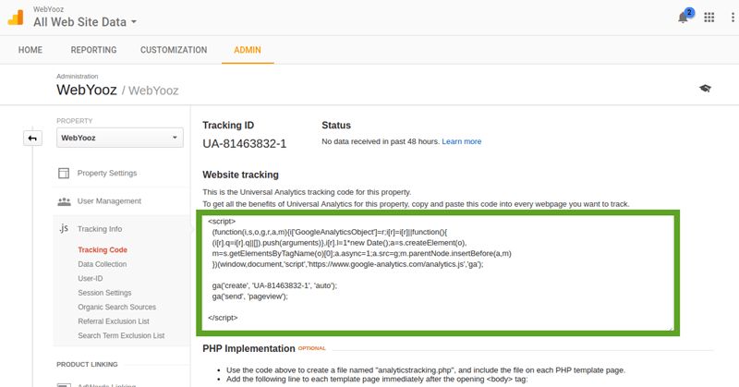Click inside the tracking code text box
Screen dimensions: 739x387
pos(438,272)
